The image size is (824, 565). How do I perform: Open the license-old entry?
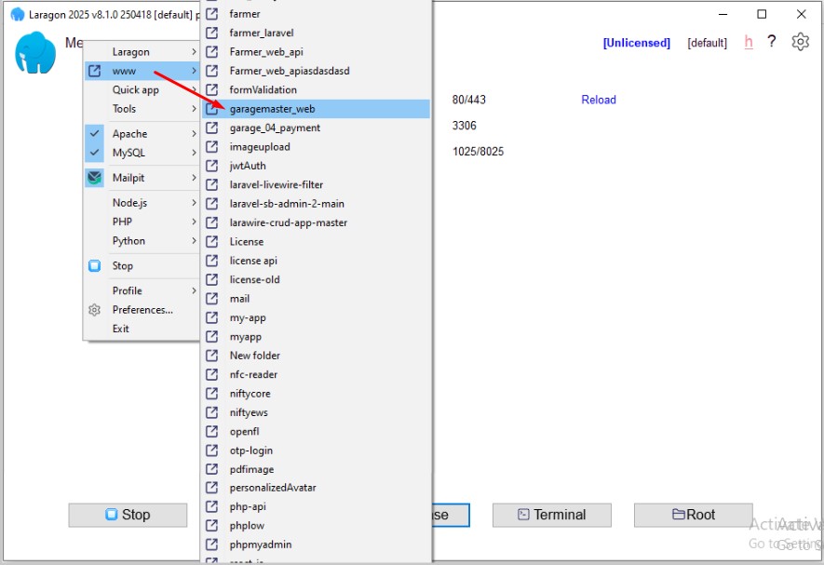[316, 279]
